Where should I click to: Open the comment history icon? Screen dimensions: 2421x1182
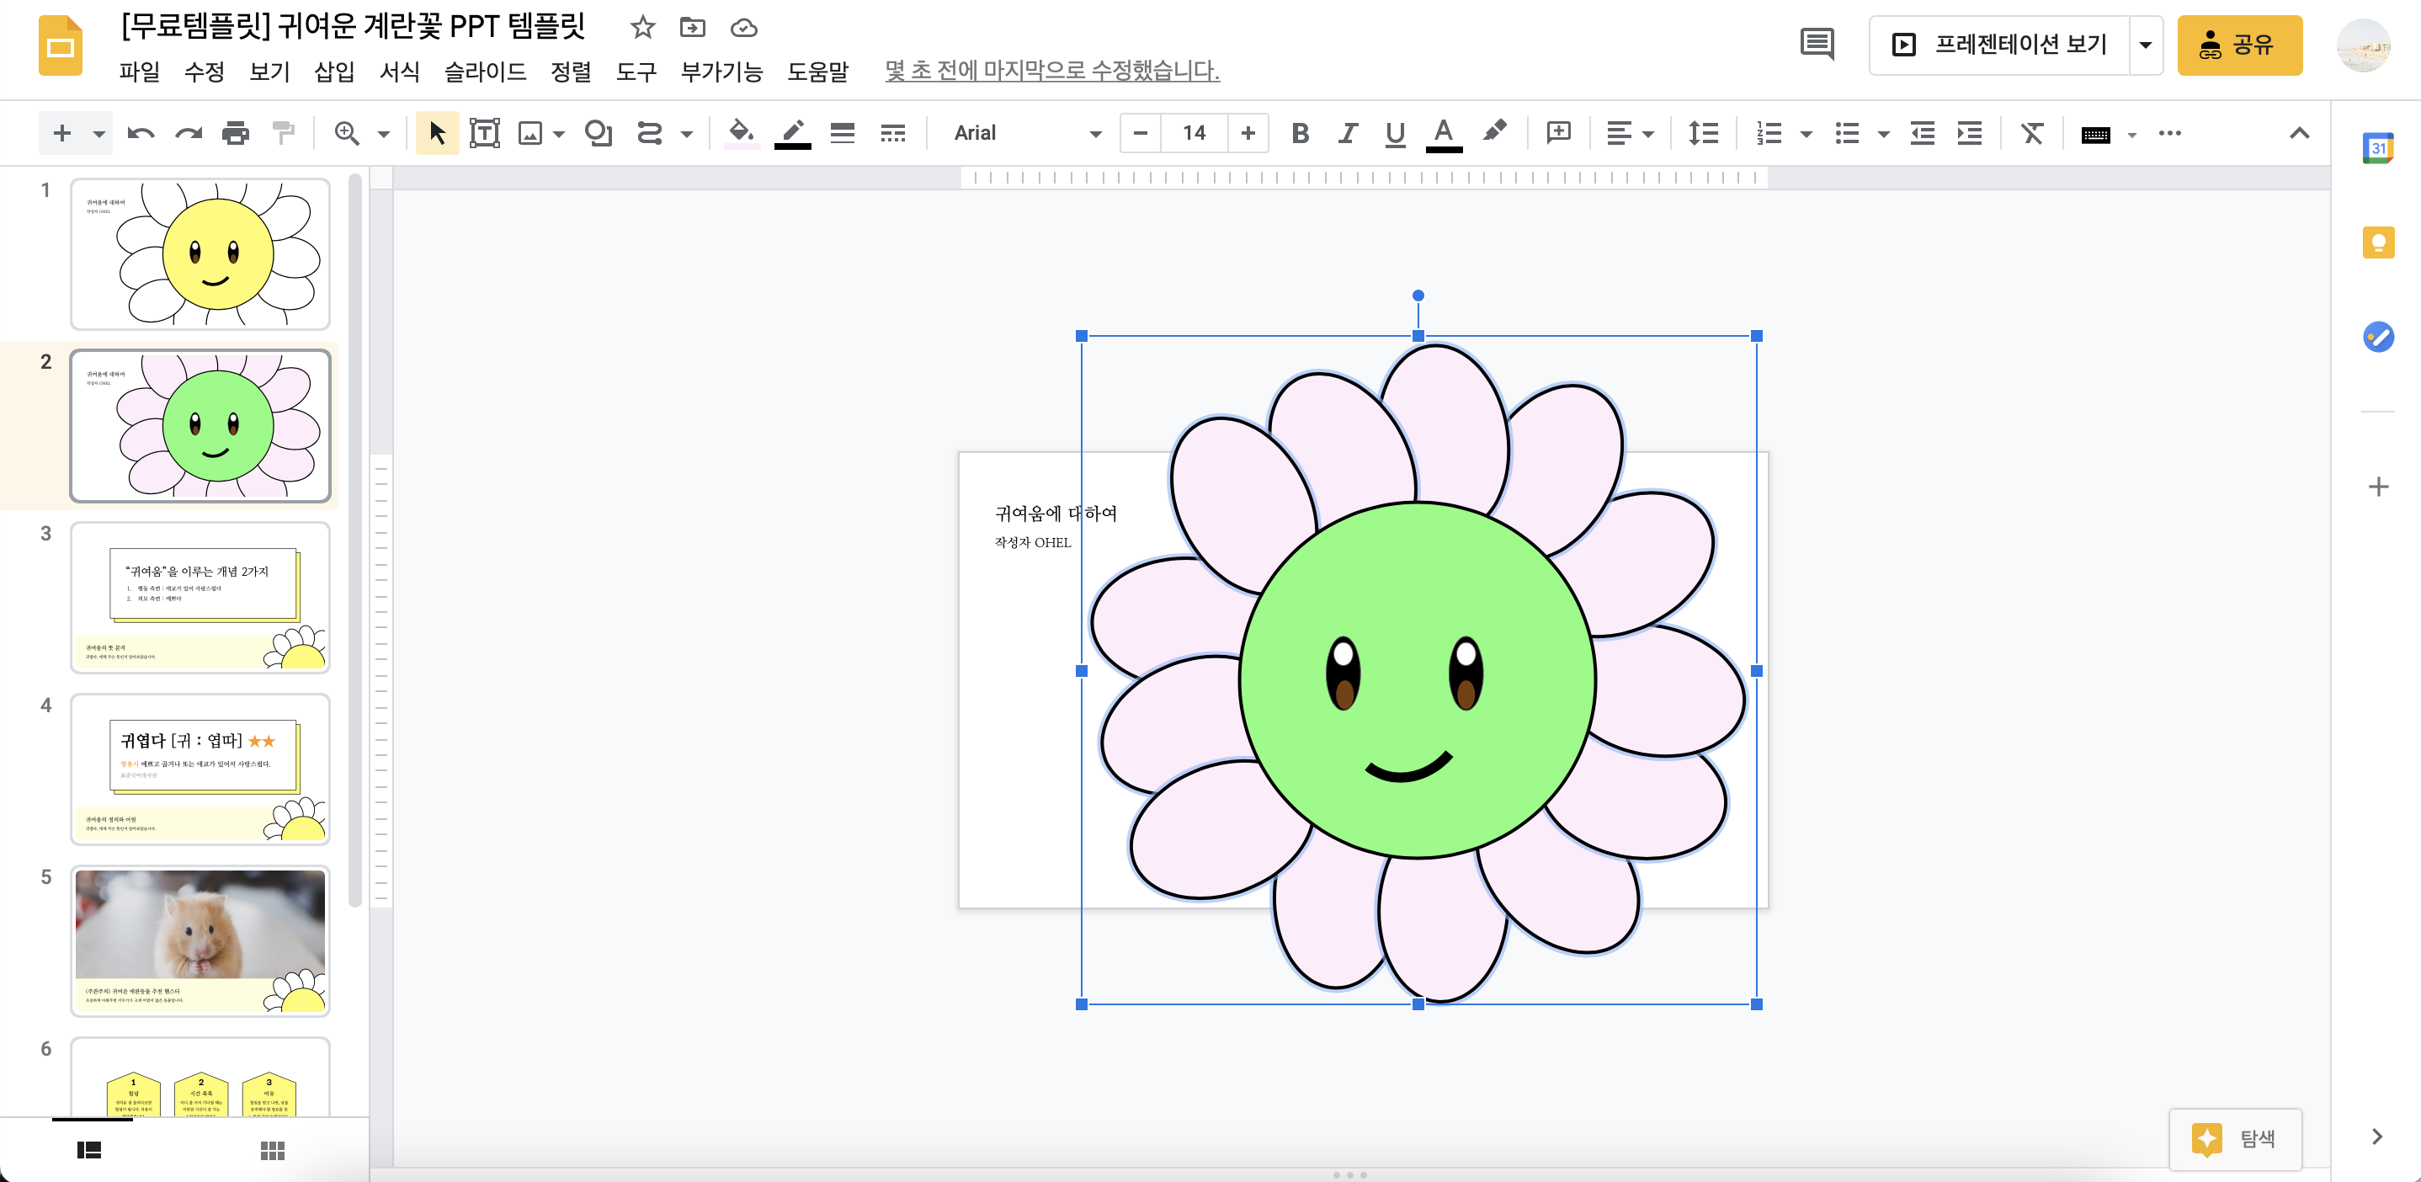click(1816, 44)
